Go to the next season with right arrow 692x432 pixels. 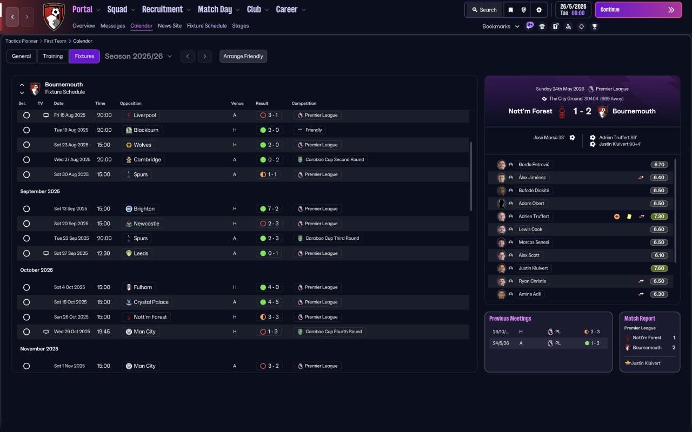click(x=204, y=56)
